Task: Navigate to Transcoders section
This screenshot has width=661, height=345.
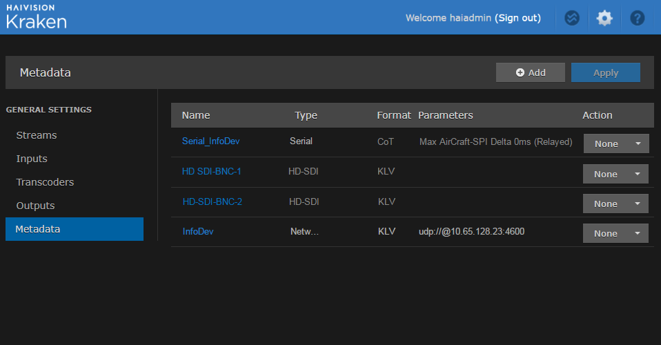Action: pos(45,182)
